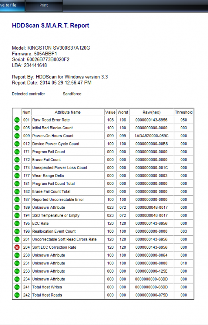Click the Serial: 50026B773B0020F2 line
Viewport: 208px width, 325px height.
pyautogui.click(x=40, y=59)
